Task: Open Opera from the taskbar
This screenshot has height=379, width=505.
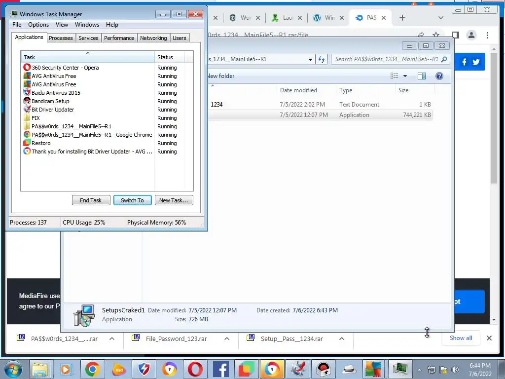Action: point(195,369)
